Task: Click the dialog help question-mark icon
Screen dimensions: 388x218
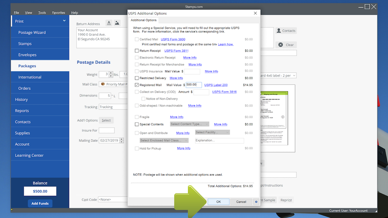Action: coord(256,202)
